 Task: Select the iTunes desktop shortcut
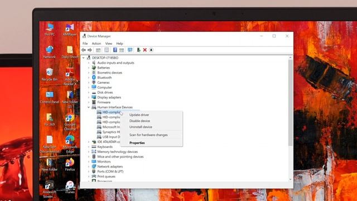pos(70,188)
